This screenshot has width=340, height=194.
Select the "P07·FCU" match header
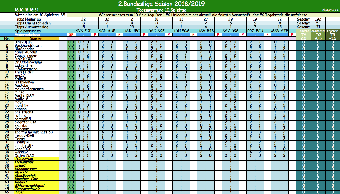(255, 31)
